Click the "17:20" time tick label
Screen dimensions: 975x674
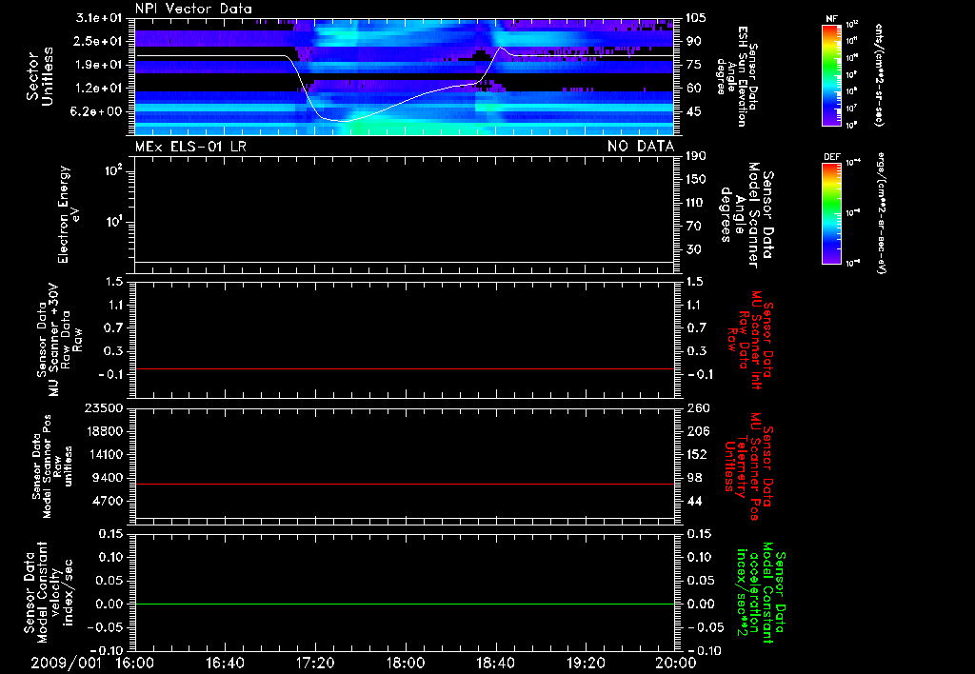(x=315, y=664)
